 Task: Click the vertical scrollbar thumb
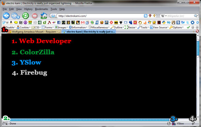coord(198,48)
